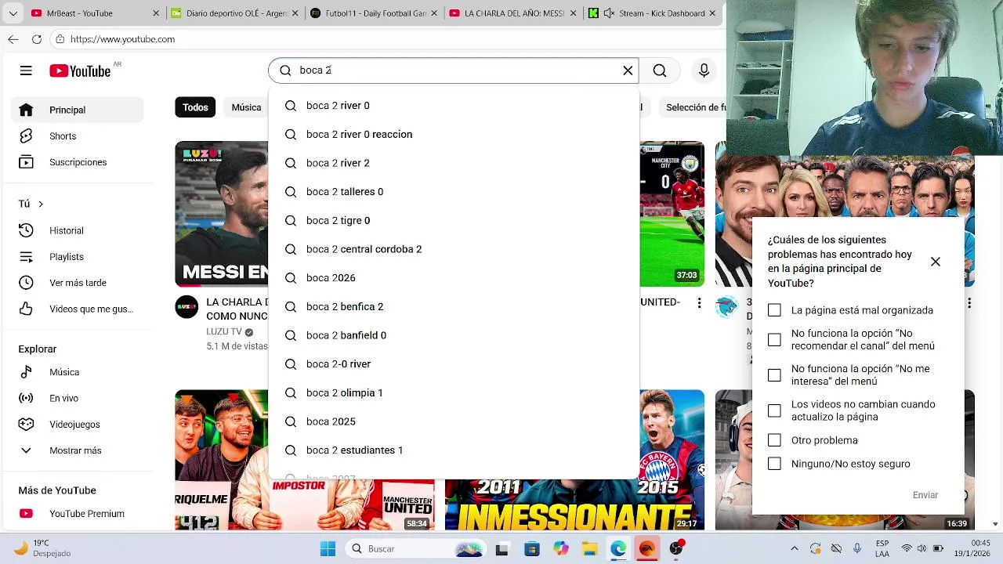Close the MrBeast - YouTube tab
Viewport: 1003px width, 564px height.
point(156,13)
